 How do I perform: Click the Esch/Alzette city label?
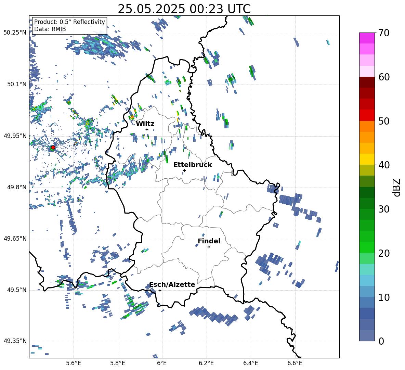[x=172, y=284]
